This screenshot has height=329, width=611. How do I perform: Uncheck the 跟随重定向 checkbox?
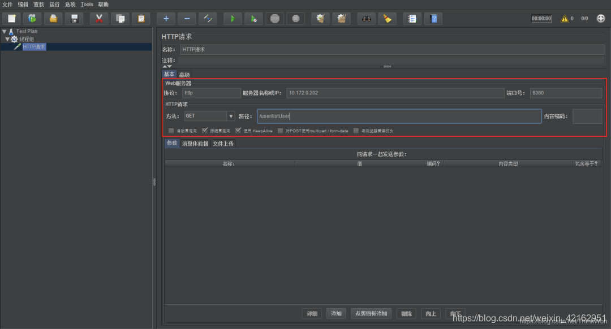[x=205, y=131]
